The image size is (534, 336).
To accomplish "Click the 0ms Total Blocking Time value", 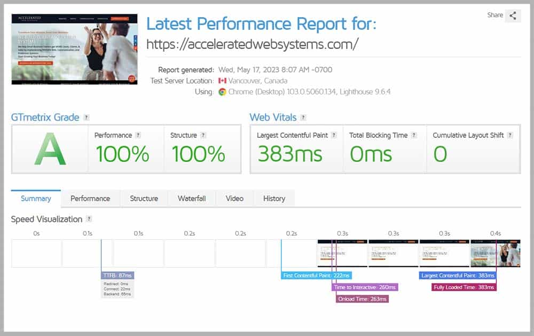I will (x=371, y=154).
